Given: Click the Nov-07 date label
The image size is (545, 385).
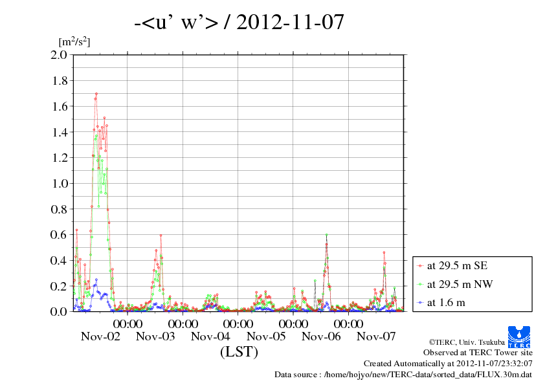Looking at the screenshot, I should (x=376, y=336).
